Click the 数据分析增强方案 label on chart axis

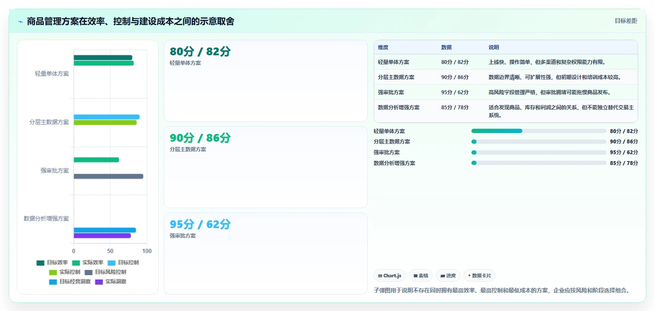coord(46,219)
